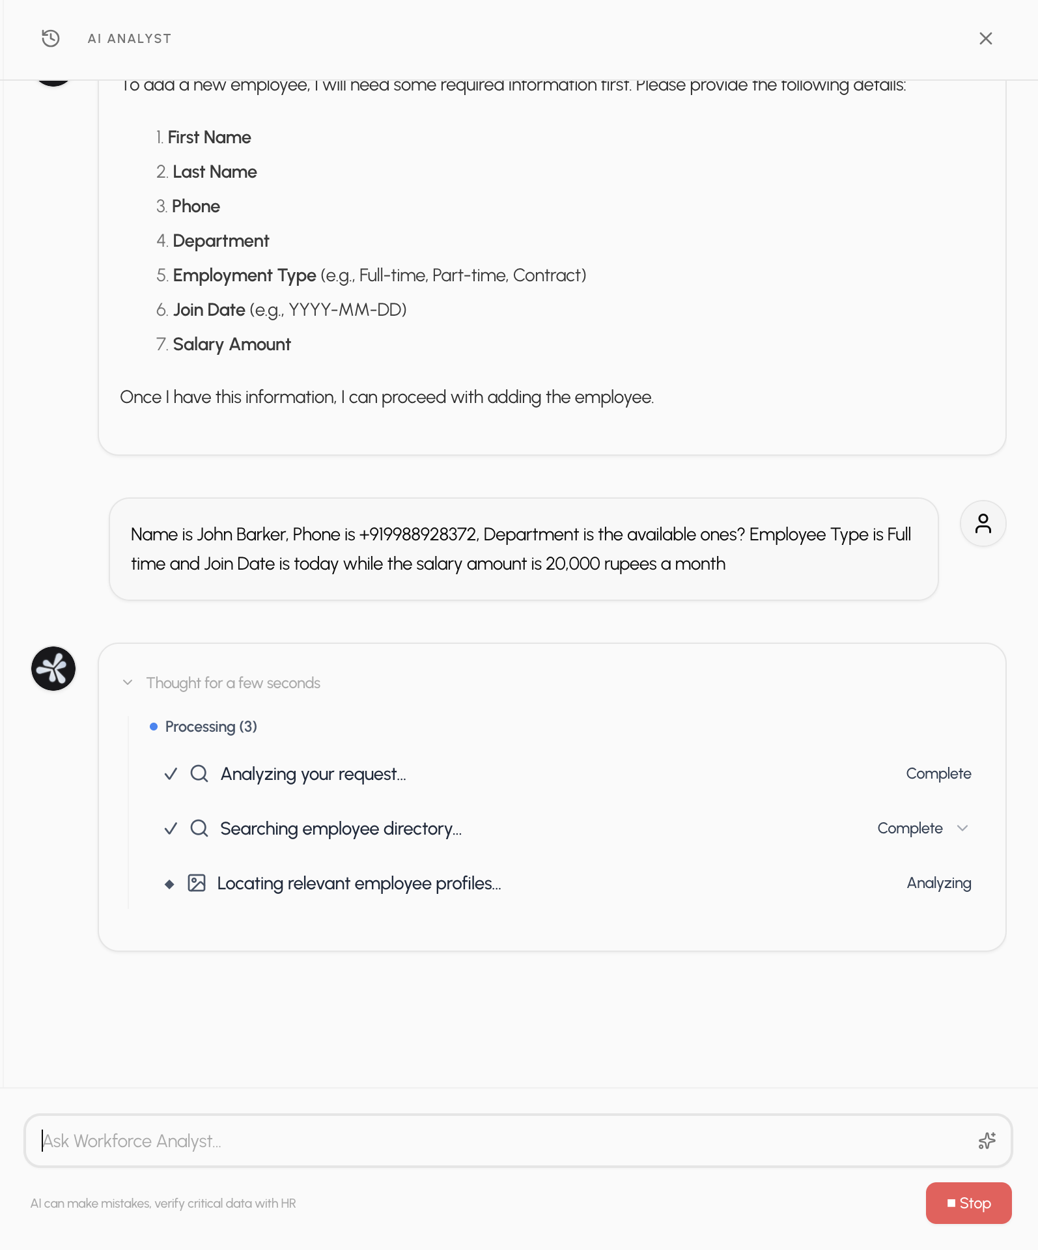
Task: Click the AI assistant avatar logo
Action: tap(53, 668)
